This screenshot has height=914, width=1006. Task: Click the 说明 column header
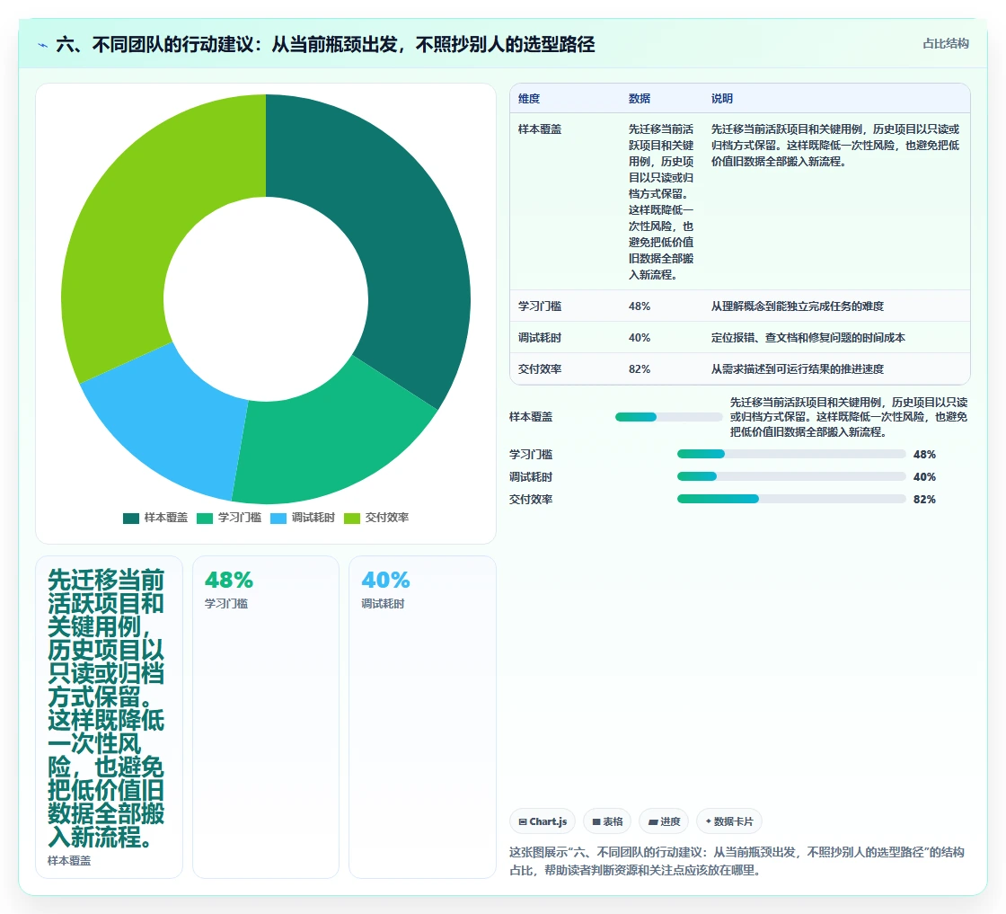click(722, 99)
